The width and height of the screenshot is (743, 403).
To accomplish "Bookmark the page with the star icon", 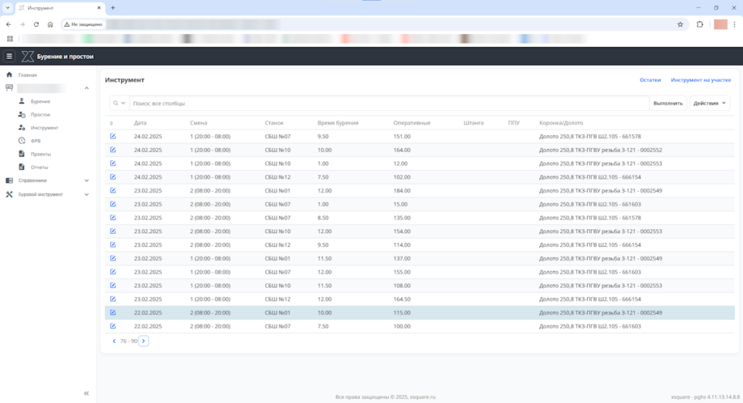I will [680, 24].
